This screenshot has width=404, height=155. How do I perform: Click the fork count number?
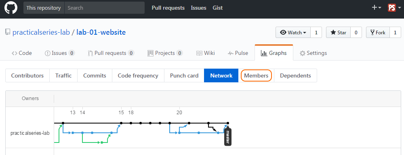point(395,32)
